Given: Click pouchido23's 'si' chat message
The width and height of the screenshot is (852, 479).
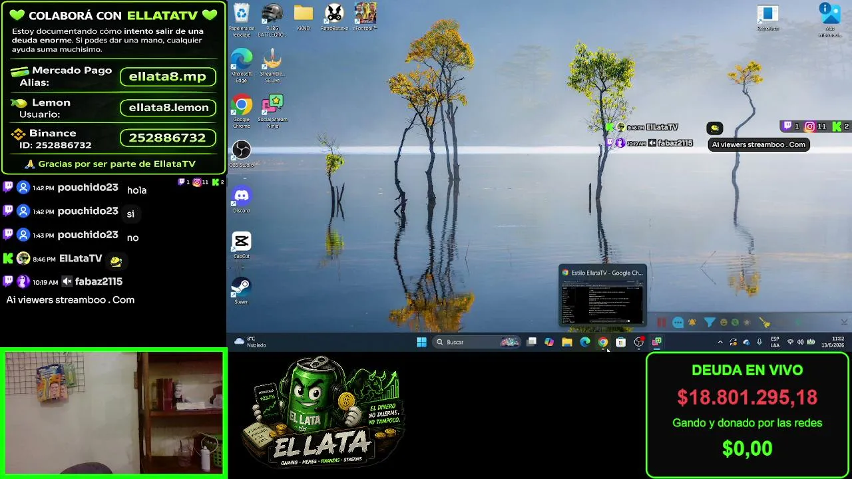Looking at the screenshot, I should (130, 214).
